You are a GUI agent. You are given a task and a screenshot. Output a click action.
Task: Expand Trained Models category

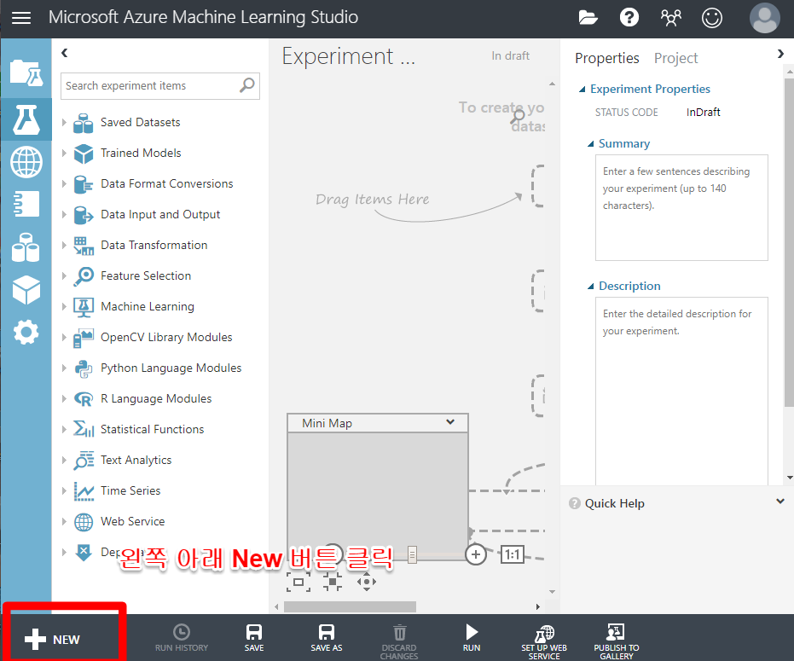[64, 153]
